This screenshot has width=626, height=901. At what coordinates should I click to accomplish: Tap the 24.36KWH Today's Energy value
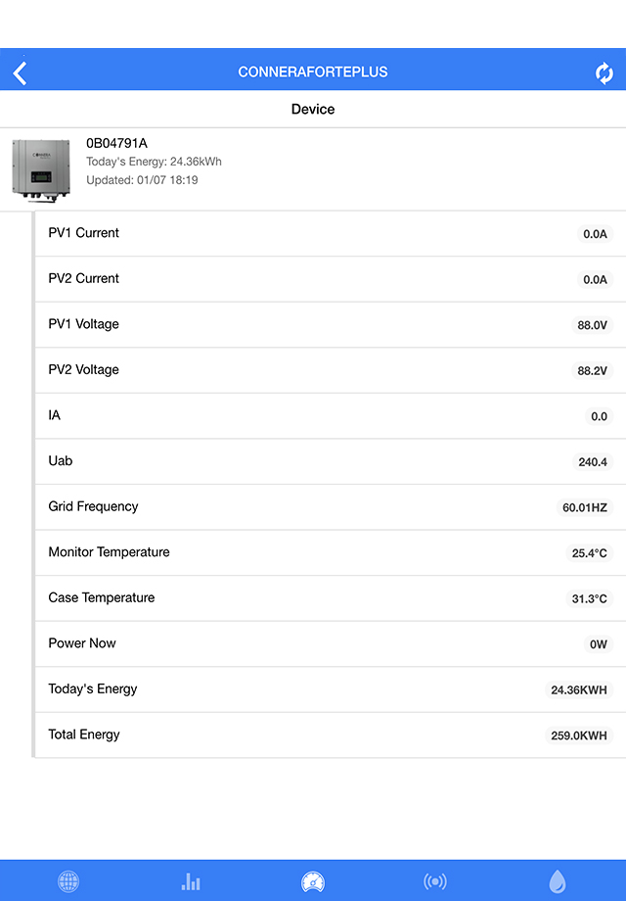578,690
